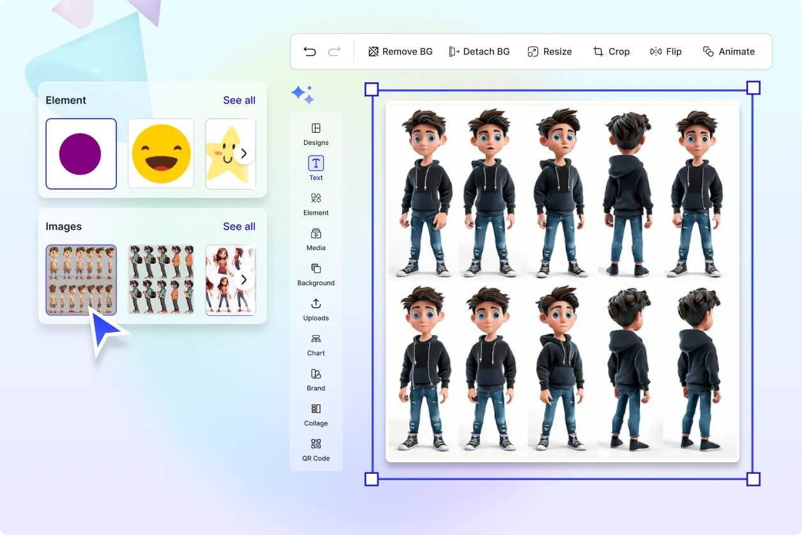Open the Designs panel
The height and width of the screenshot is (535, 802).
point(315,134)
